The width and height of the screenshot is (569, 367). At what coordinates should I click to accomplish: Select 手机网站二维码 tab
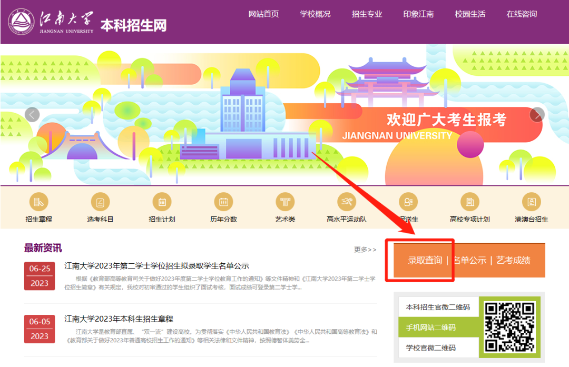click(x=438, y=328)
